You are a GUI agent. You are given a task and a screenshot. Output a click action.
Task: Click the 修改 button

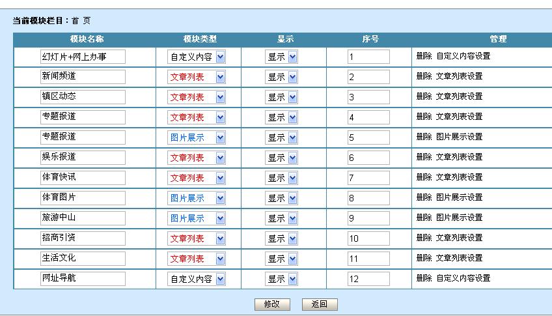pos(271,304)
